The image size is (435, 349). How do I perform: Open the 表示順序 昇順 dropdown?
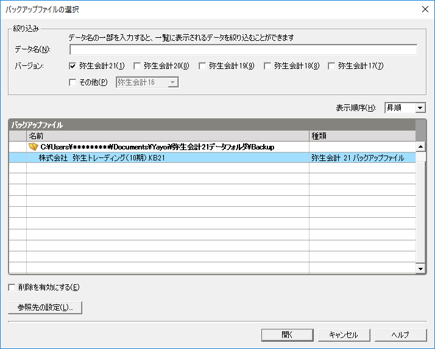(x=405, y=108)
